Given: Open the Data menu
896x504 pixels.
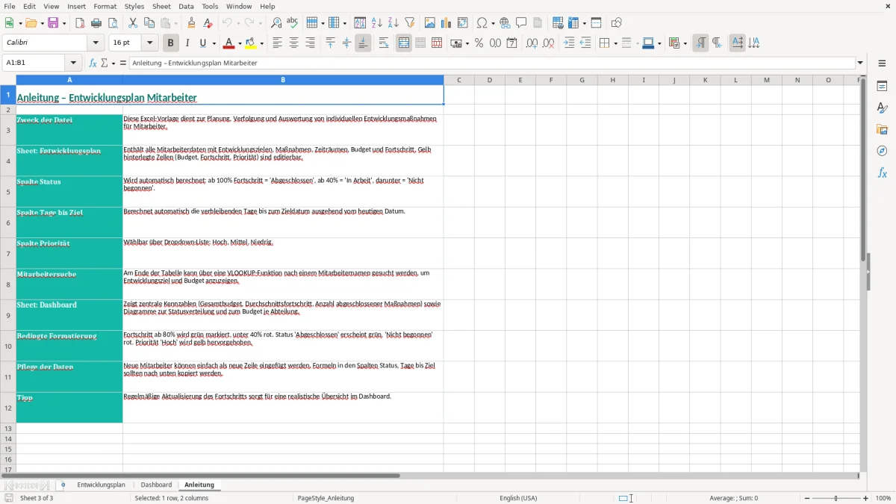Looking at the screenshot, I should coord(186,6).
